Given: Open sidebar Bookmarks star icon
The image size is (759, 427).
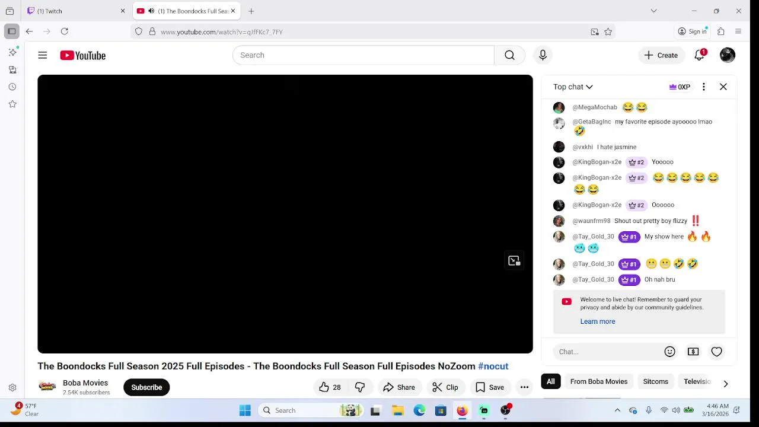Looking at the screenshot, I should click(12, 104).
